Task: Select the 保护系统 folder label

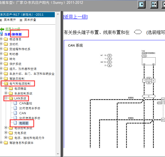Action: point(15,64)
